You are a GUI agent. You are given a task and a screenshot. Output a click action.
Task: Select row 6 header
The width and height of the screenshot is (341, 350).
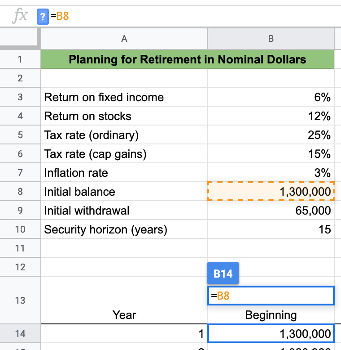click(20, 154)
